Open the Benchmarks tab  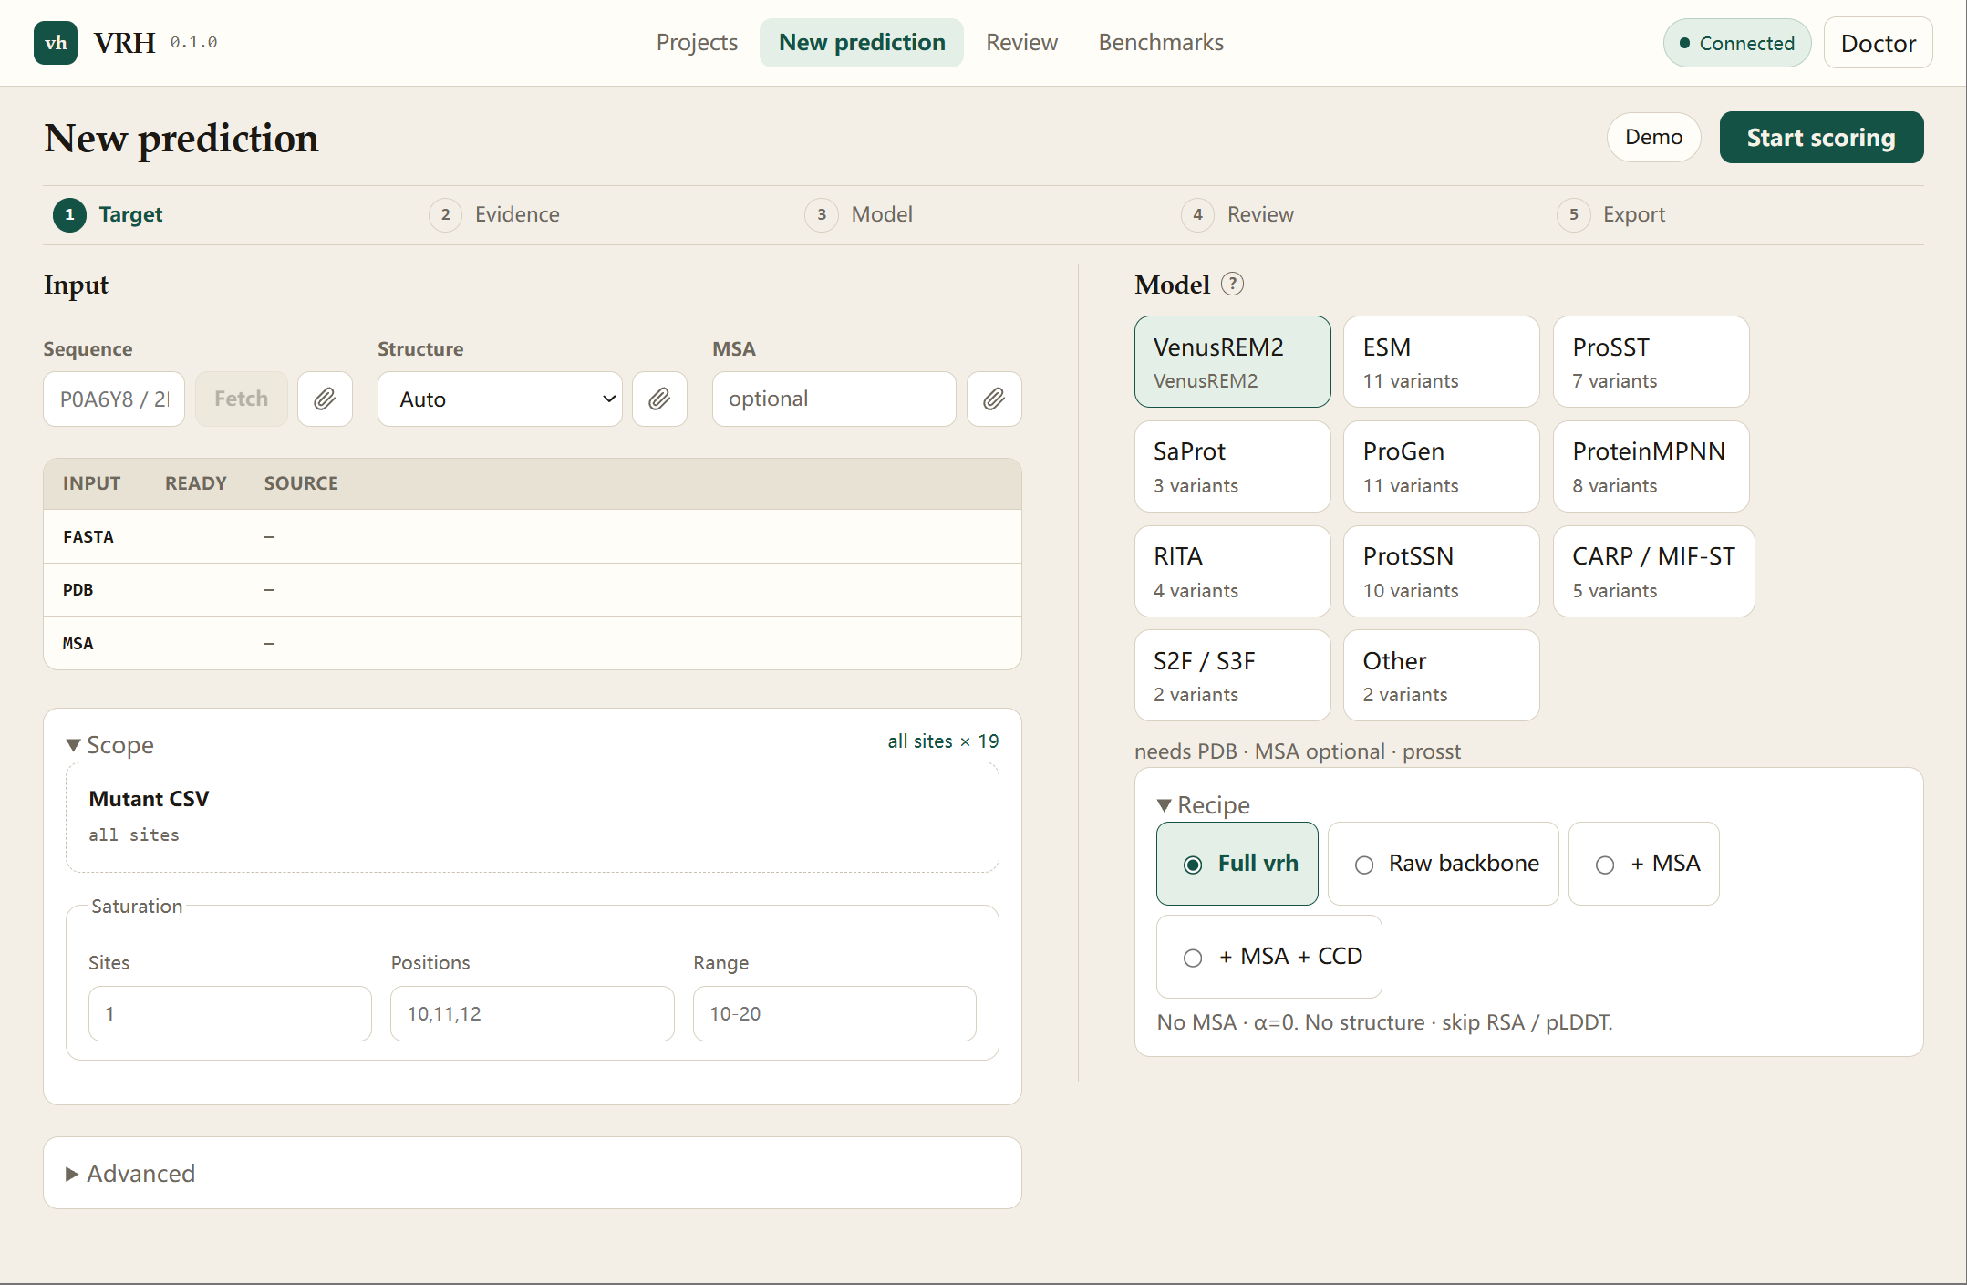pyautogui.click(x=1161, y=43)
